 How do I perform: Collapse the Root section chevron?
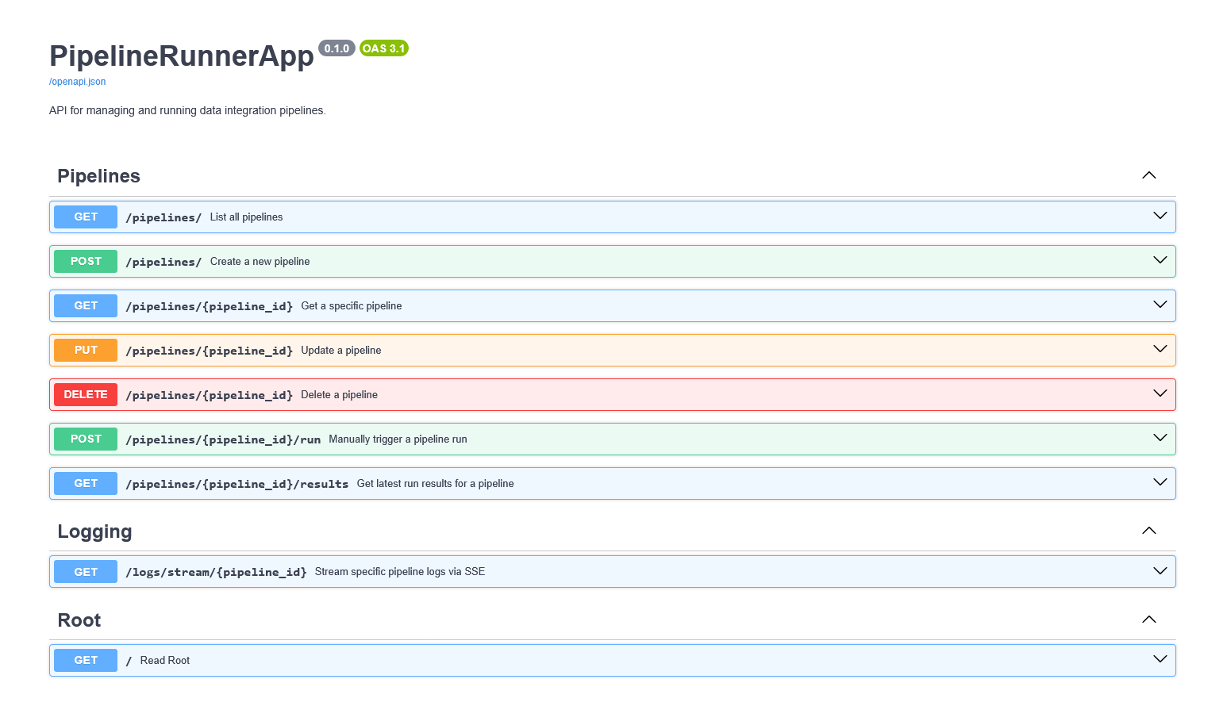(x=1148, y=620)
